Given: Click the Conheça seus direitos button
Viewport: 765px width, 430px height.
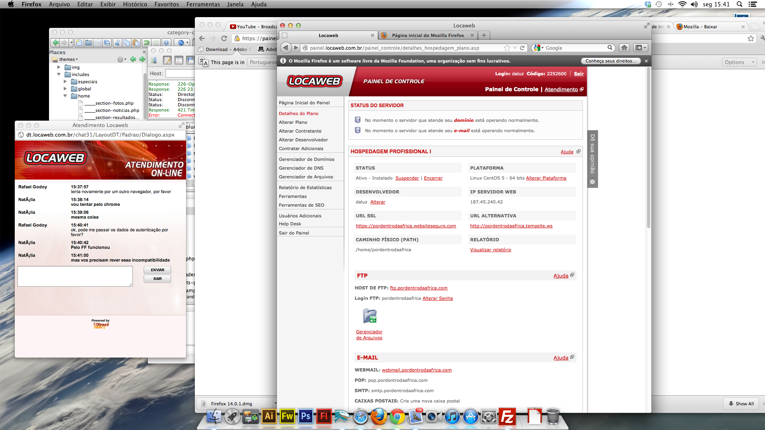Looking at the screenshot, I should pyautogui.click(x=611, y=61).
